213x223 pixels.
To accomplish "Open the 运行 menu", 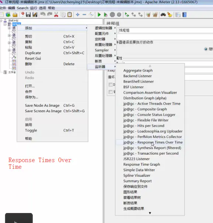I will [x=34, y=8].
